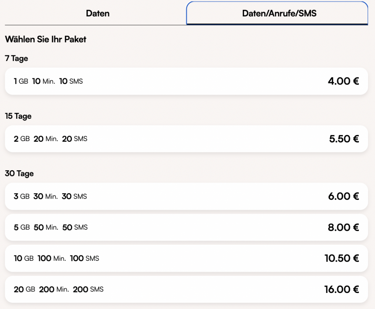This screenshot has width=375, height=309.
Task: Switch to the Daten tab
Action: 98,14
